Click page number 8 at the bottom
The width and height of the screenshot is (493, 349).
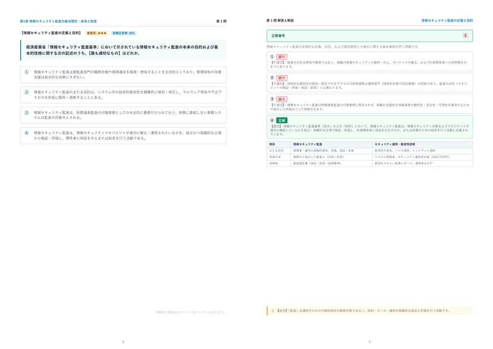123,342
